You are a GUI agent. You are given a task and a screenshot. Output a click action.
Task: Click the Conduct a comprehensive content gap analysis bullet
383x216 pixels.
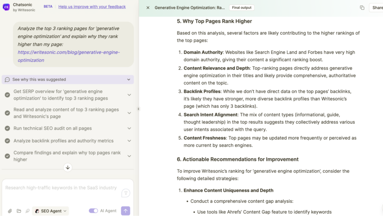[242, 201]
